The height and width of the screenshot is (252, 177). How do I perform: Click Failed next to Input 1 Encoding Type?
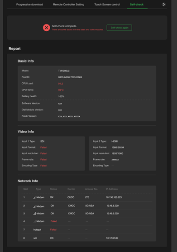(43, 166)
